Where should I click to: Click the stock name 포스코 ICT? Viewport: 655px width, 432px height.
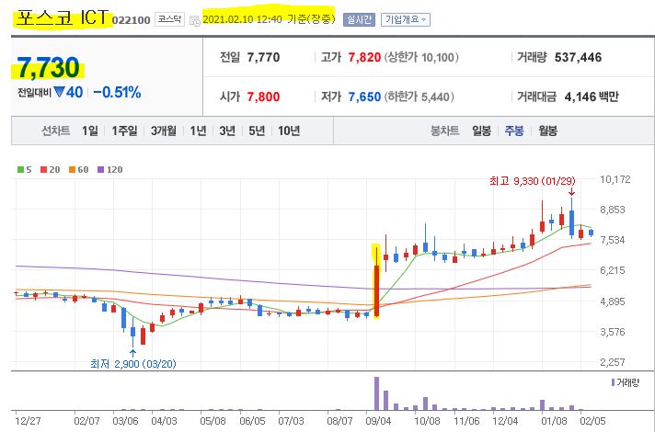(x=63, y=18)
